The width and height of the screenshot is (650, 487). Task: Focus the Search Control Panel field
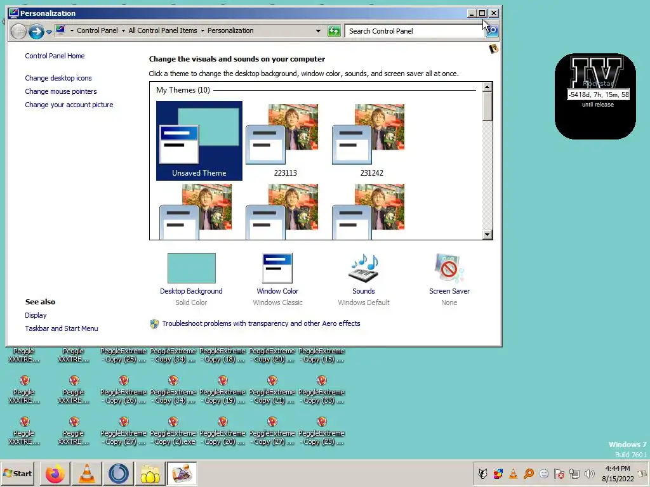(415, 31)
